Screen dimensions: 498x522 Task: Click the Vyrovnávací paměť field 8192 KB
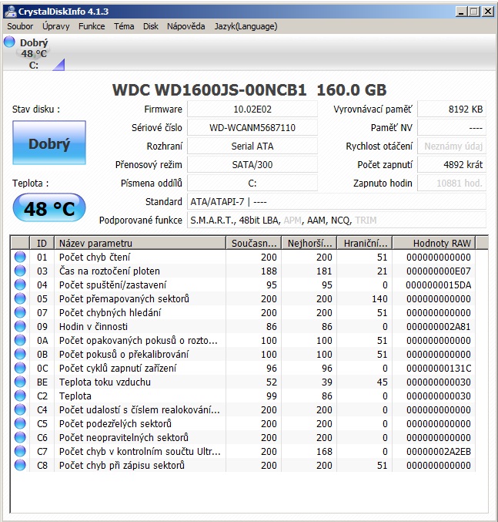coord(452,109)
